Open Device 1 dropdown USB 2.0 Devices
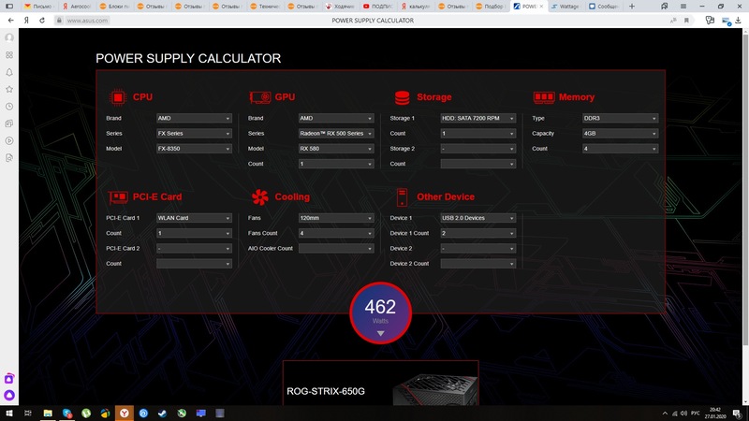This screenshot has width=749, height=421. pos(478,218)
